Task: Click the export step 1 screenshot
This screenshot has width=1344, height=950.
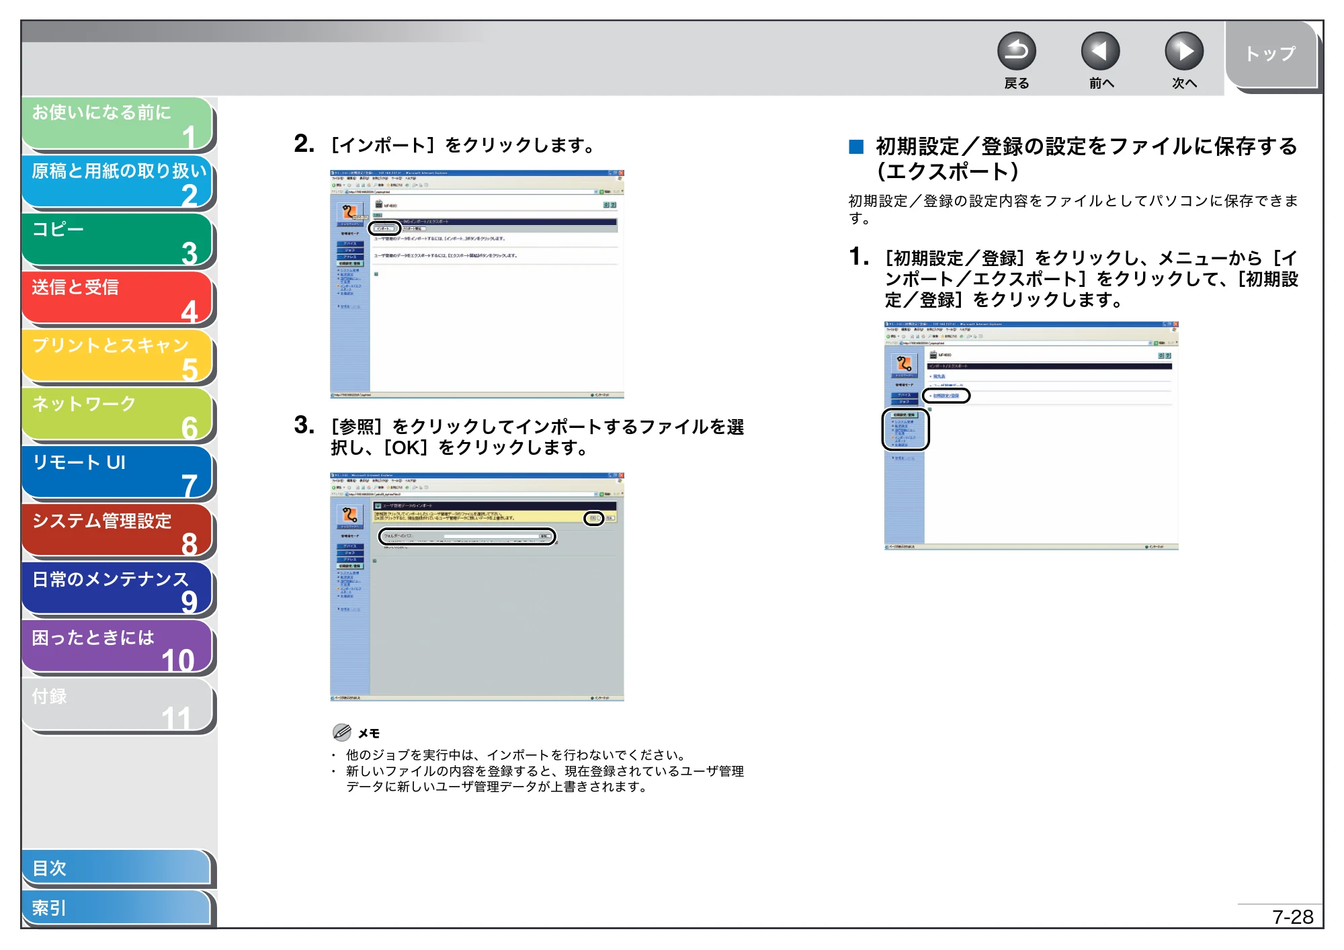Action: [1031, 435]
